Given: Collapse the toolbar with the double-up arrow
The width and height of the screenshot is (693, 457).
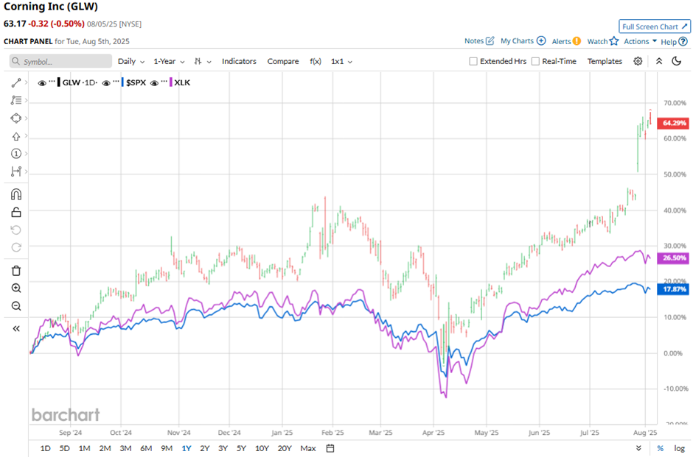Looking at the screenshot, I should coord(659,61).
